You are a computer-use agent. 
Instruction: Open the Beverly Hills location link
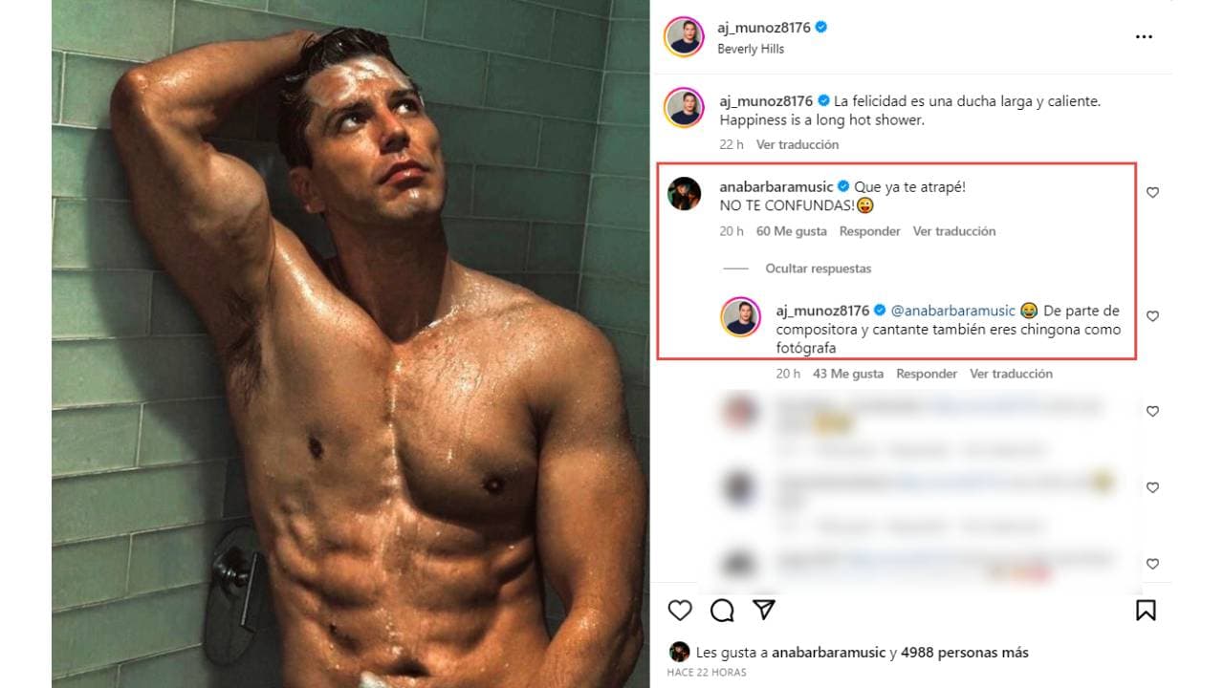coord(751,49)
